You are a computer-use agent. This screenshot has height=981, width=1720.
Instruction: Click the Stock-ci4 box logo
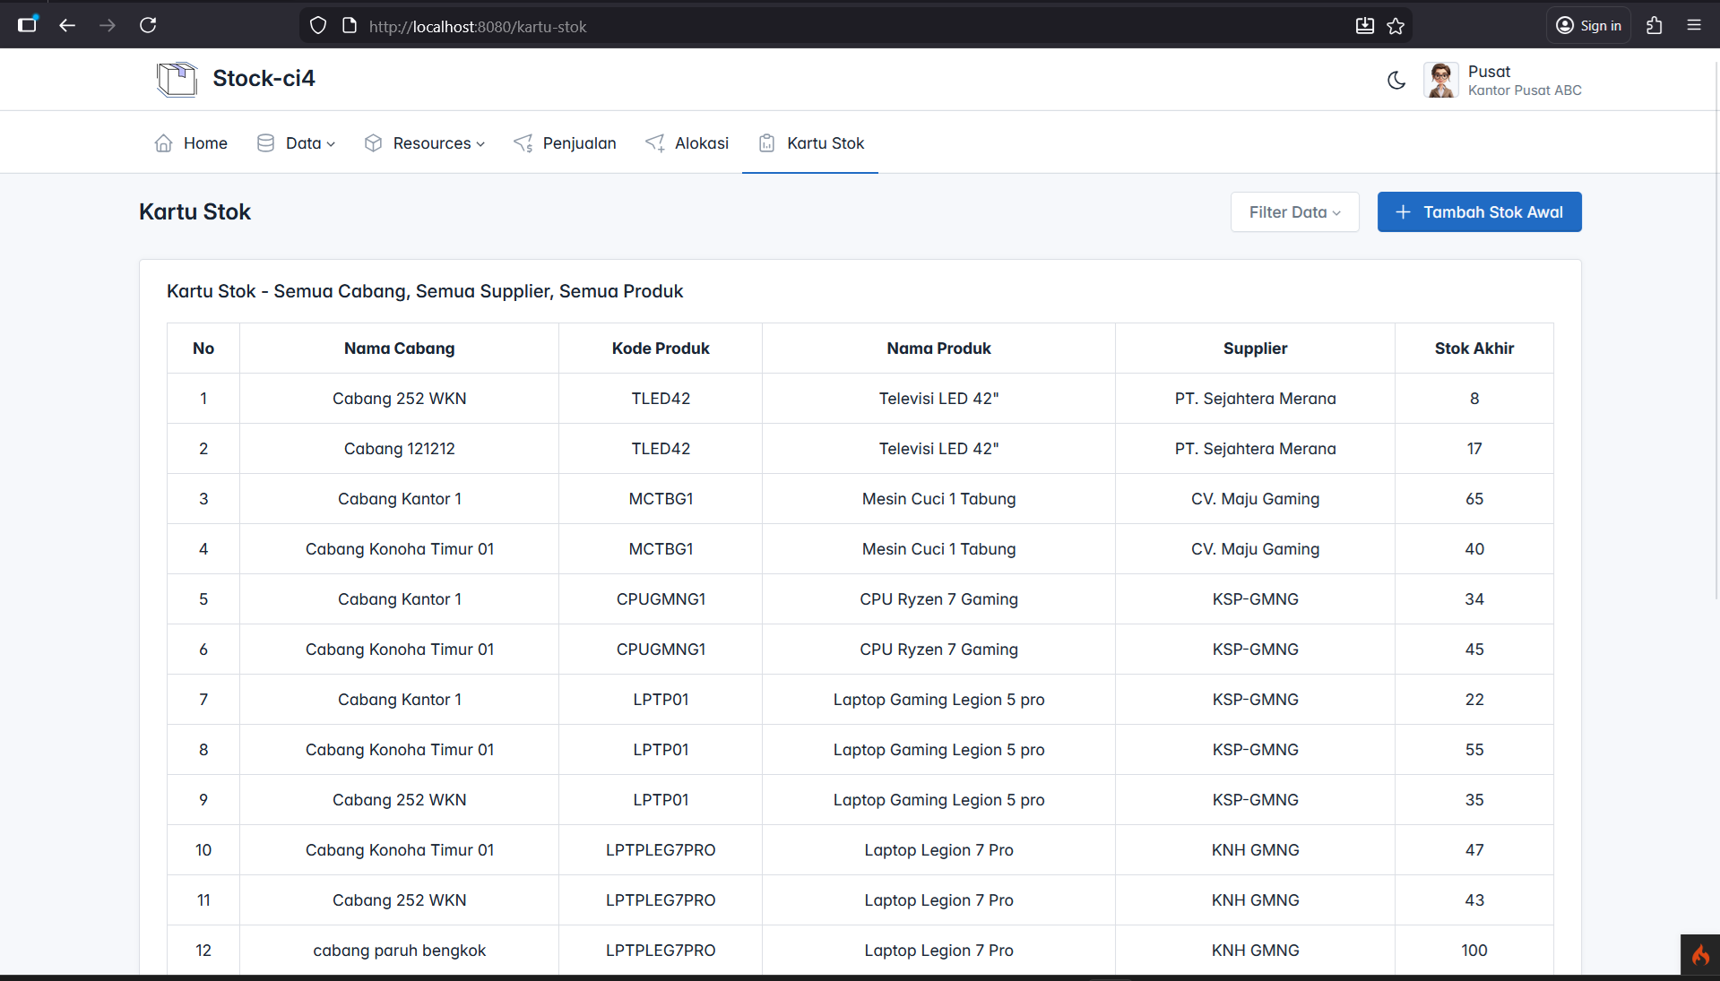[x=177, y=79]
